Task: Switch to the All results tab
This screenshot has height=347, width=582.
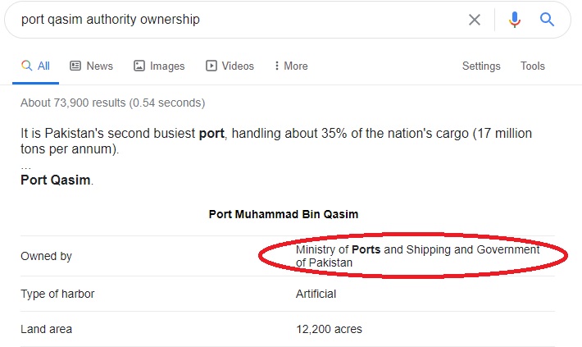Action: [x=35, y=66]
